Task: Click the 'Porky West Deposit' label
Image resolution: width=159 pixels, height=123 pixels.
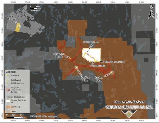Action: [59, 55]
